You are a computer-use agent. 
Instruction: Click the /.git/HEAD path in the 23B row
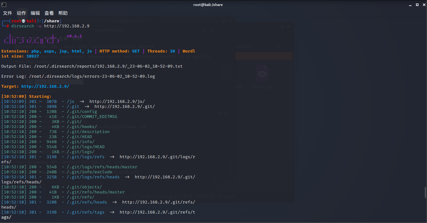(x=79, y=137)
